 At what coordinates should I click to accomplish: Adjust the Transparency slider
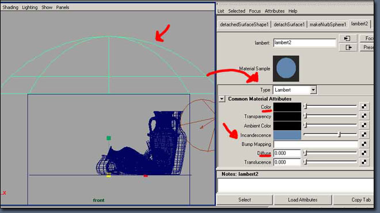[x=330, y=115]
